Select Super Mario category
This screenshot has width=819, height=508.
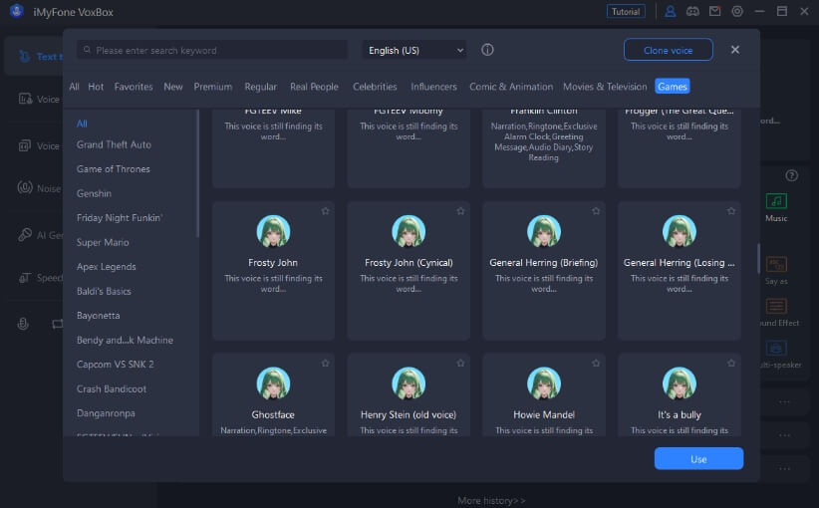103,242
